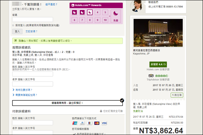Click the JCB card icon
This screenshot has height=135, width=203.
89,123
